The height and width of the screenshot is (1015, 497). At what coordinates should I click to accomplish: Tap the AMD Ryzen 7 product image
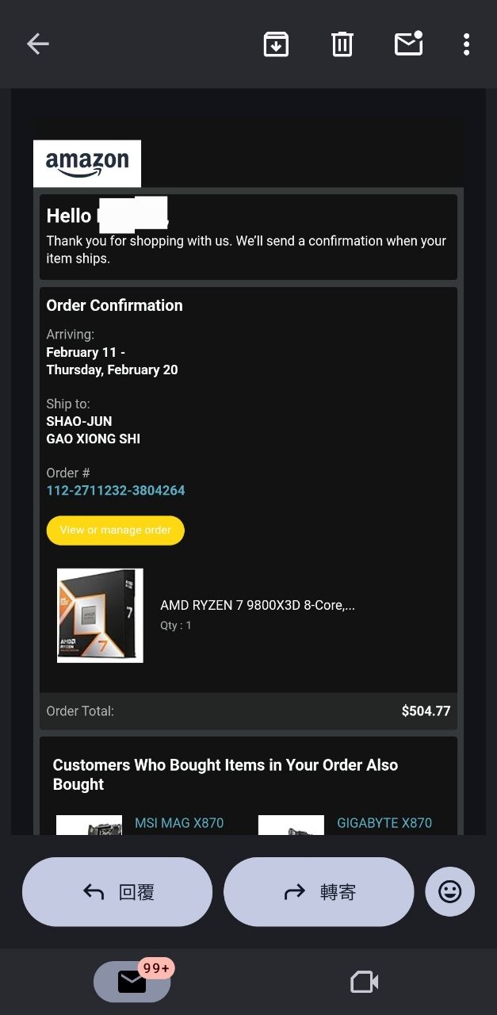pyautogui.click(x=100, y=615)
